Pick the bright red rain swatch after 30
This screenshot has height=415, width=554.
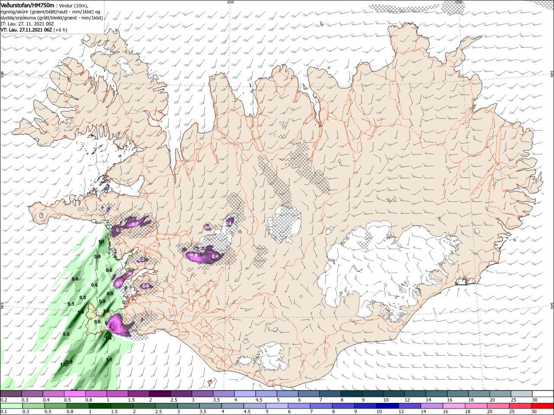(x=542, y=406)
